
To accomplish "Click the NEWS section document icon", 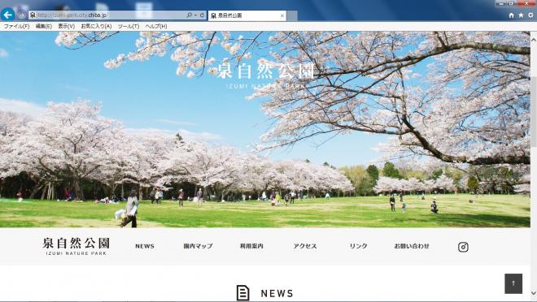I will pos(242,293).
